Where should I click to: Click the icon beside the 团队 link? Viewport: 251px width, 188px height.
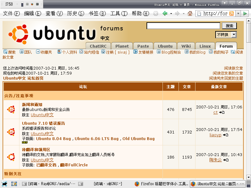(22, 52)
